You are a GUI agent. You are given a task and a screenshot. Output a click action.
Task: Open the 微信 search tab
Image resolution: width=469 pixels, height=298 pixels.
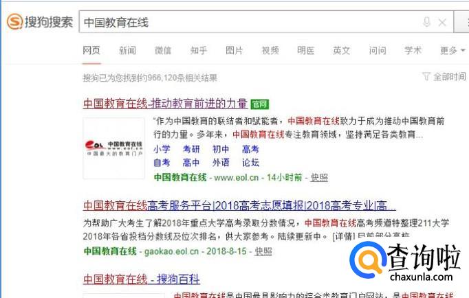(x=163, y=50)
